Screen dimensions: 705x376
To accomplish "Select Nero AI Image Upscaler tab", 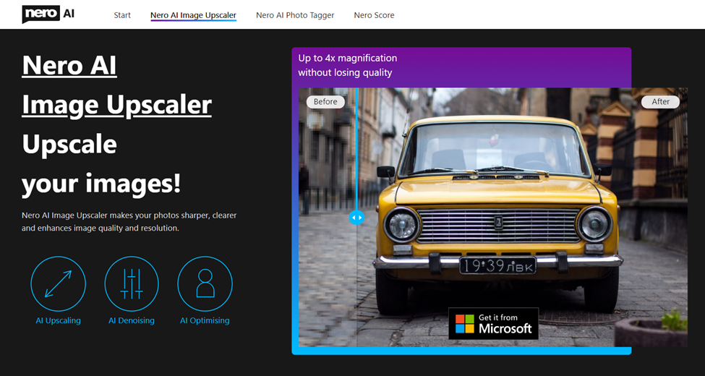I will pos(193,15).
